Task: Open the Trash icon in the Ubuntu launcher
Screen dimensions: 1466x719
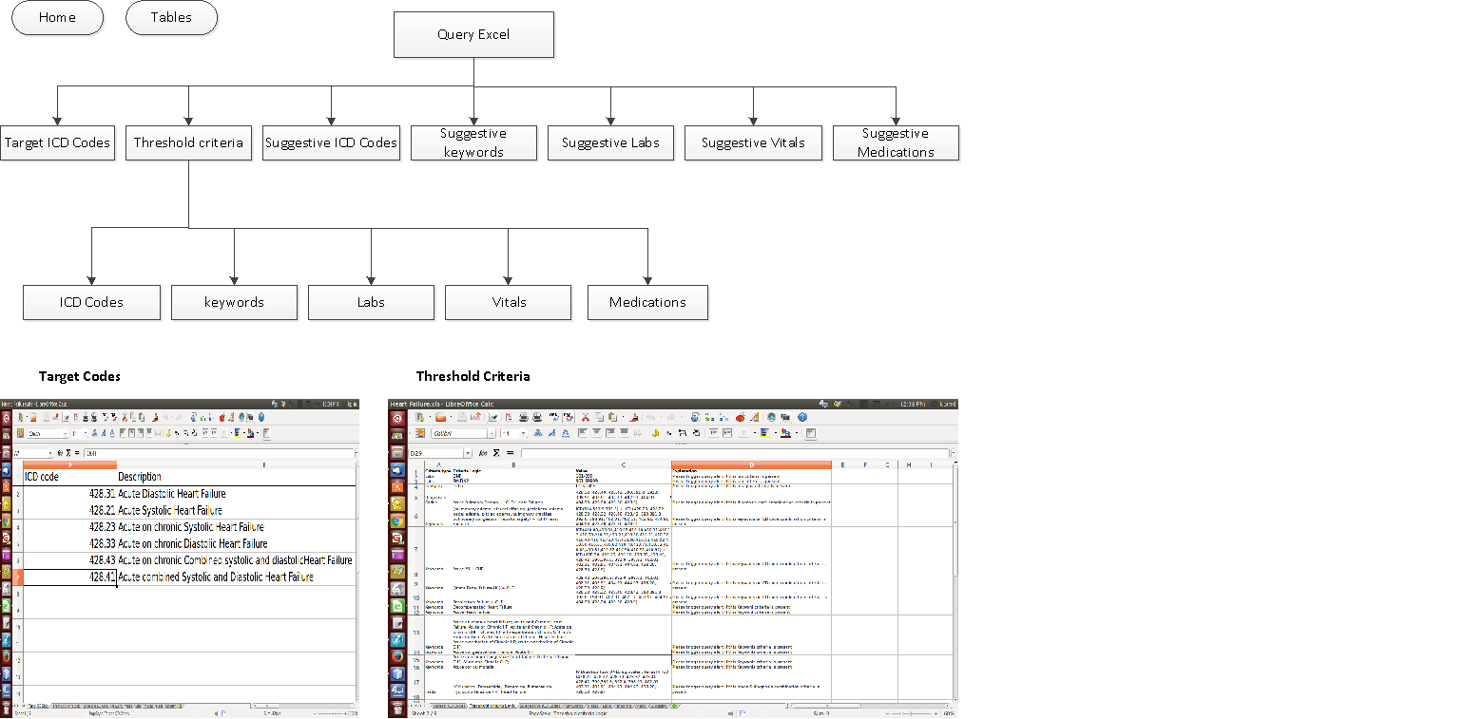Action: [x=399, y=707]
